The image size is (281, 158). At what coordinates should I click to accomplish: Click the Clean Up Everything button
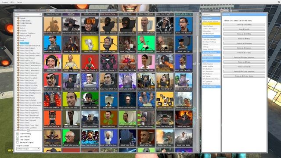[244, 25]
